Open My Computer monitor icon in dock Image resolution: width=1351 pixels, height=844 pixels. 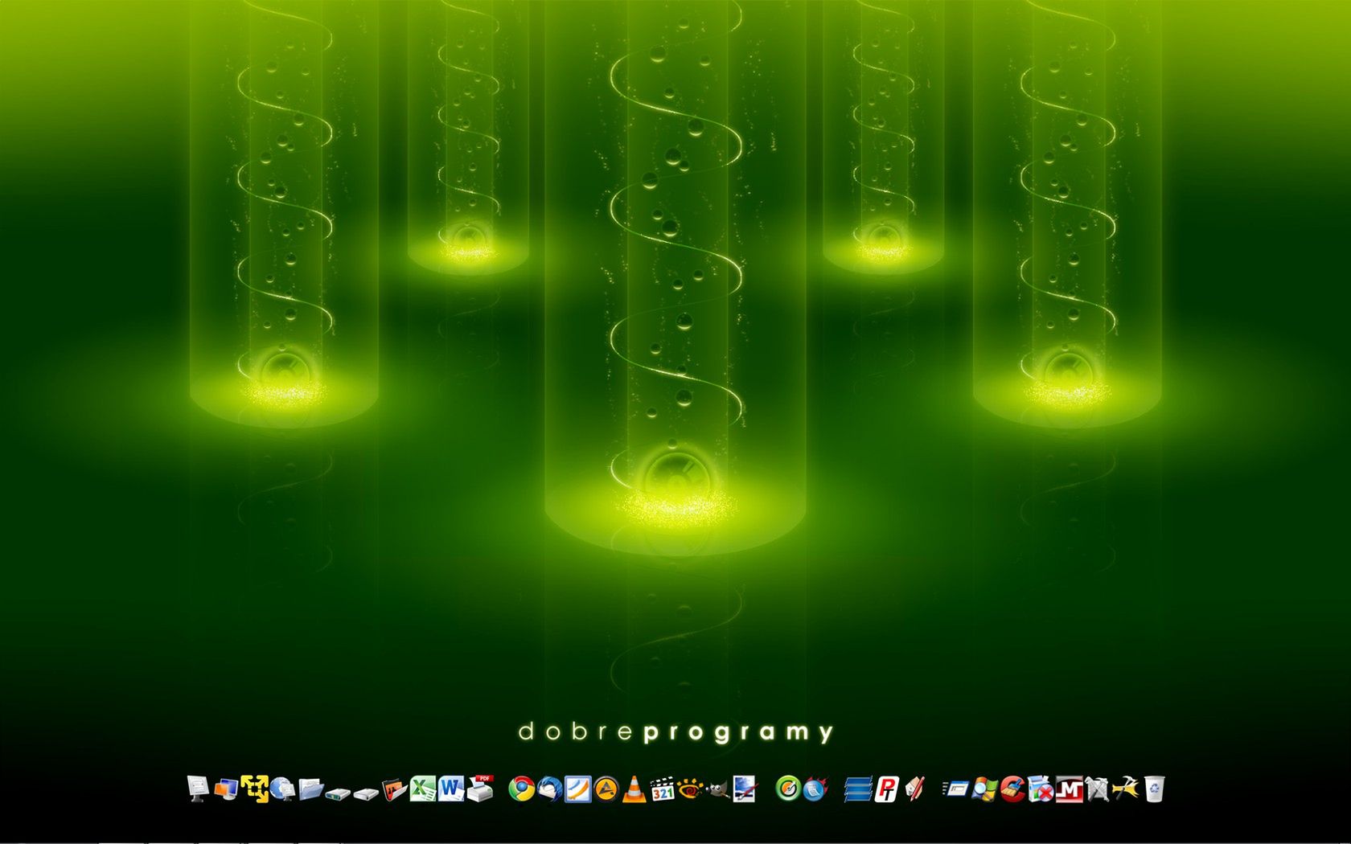point(198,789)
